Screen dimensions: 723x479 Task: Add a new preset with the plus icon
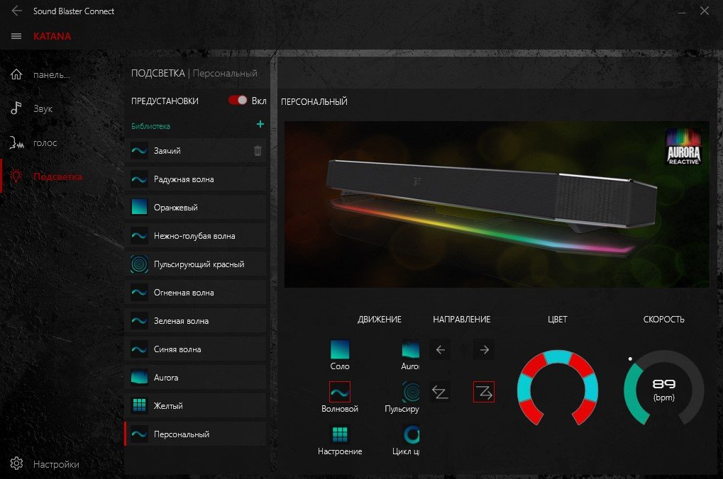click(260, 124)
